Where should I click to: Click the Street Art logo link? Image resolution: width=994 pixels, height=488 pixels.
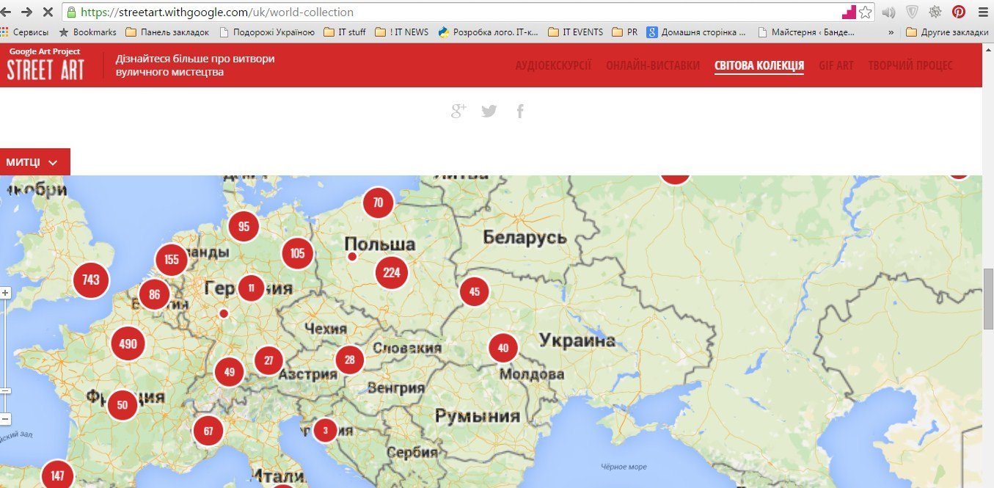[x=45, y=65]
